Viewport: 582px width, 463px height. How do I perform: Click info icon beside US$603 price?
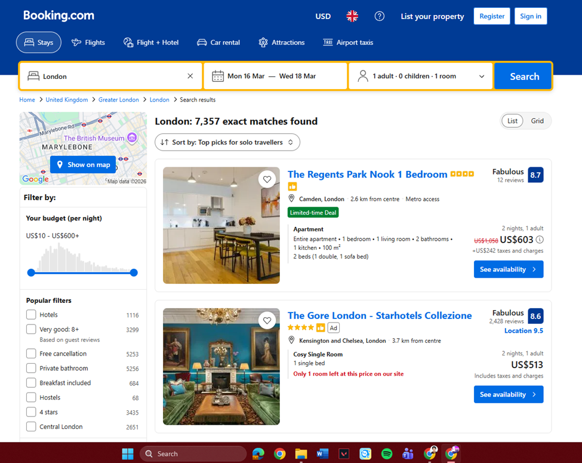(x=540, y=240)
